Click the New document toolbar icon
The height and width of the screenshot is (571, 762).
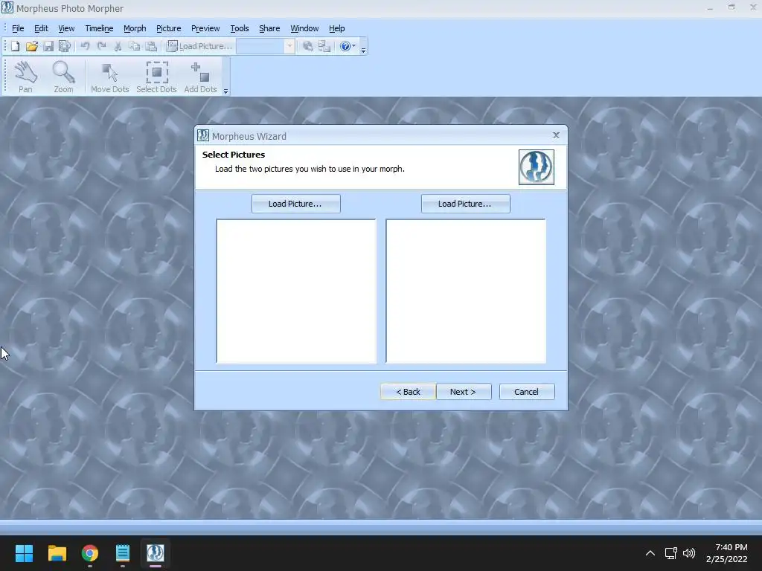coord(15,46)
